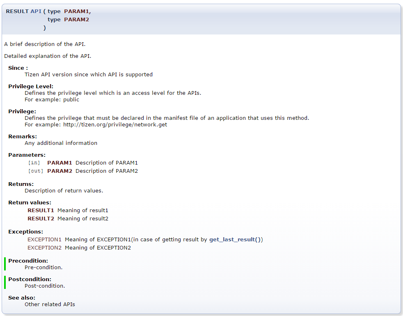Open the get_last_result() link
Viewport: 403px width, 316px height.
click(235, 239)
